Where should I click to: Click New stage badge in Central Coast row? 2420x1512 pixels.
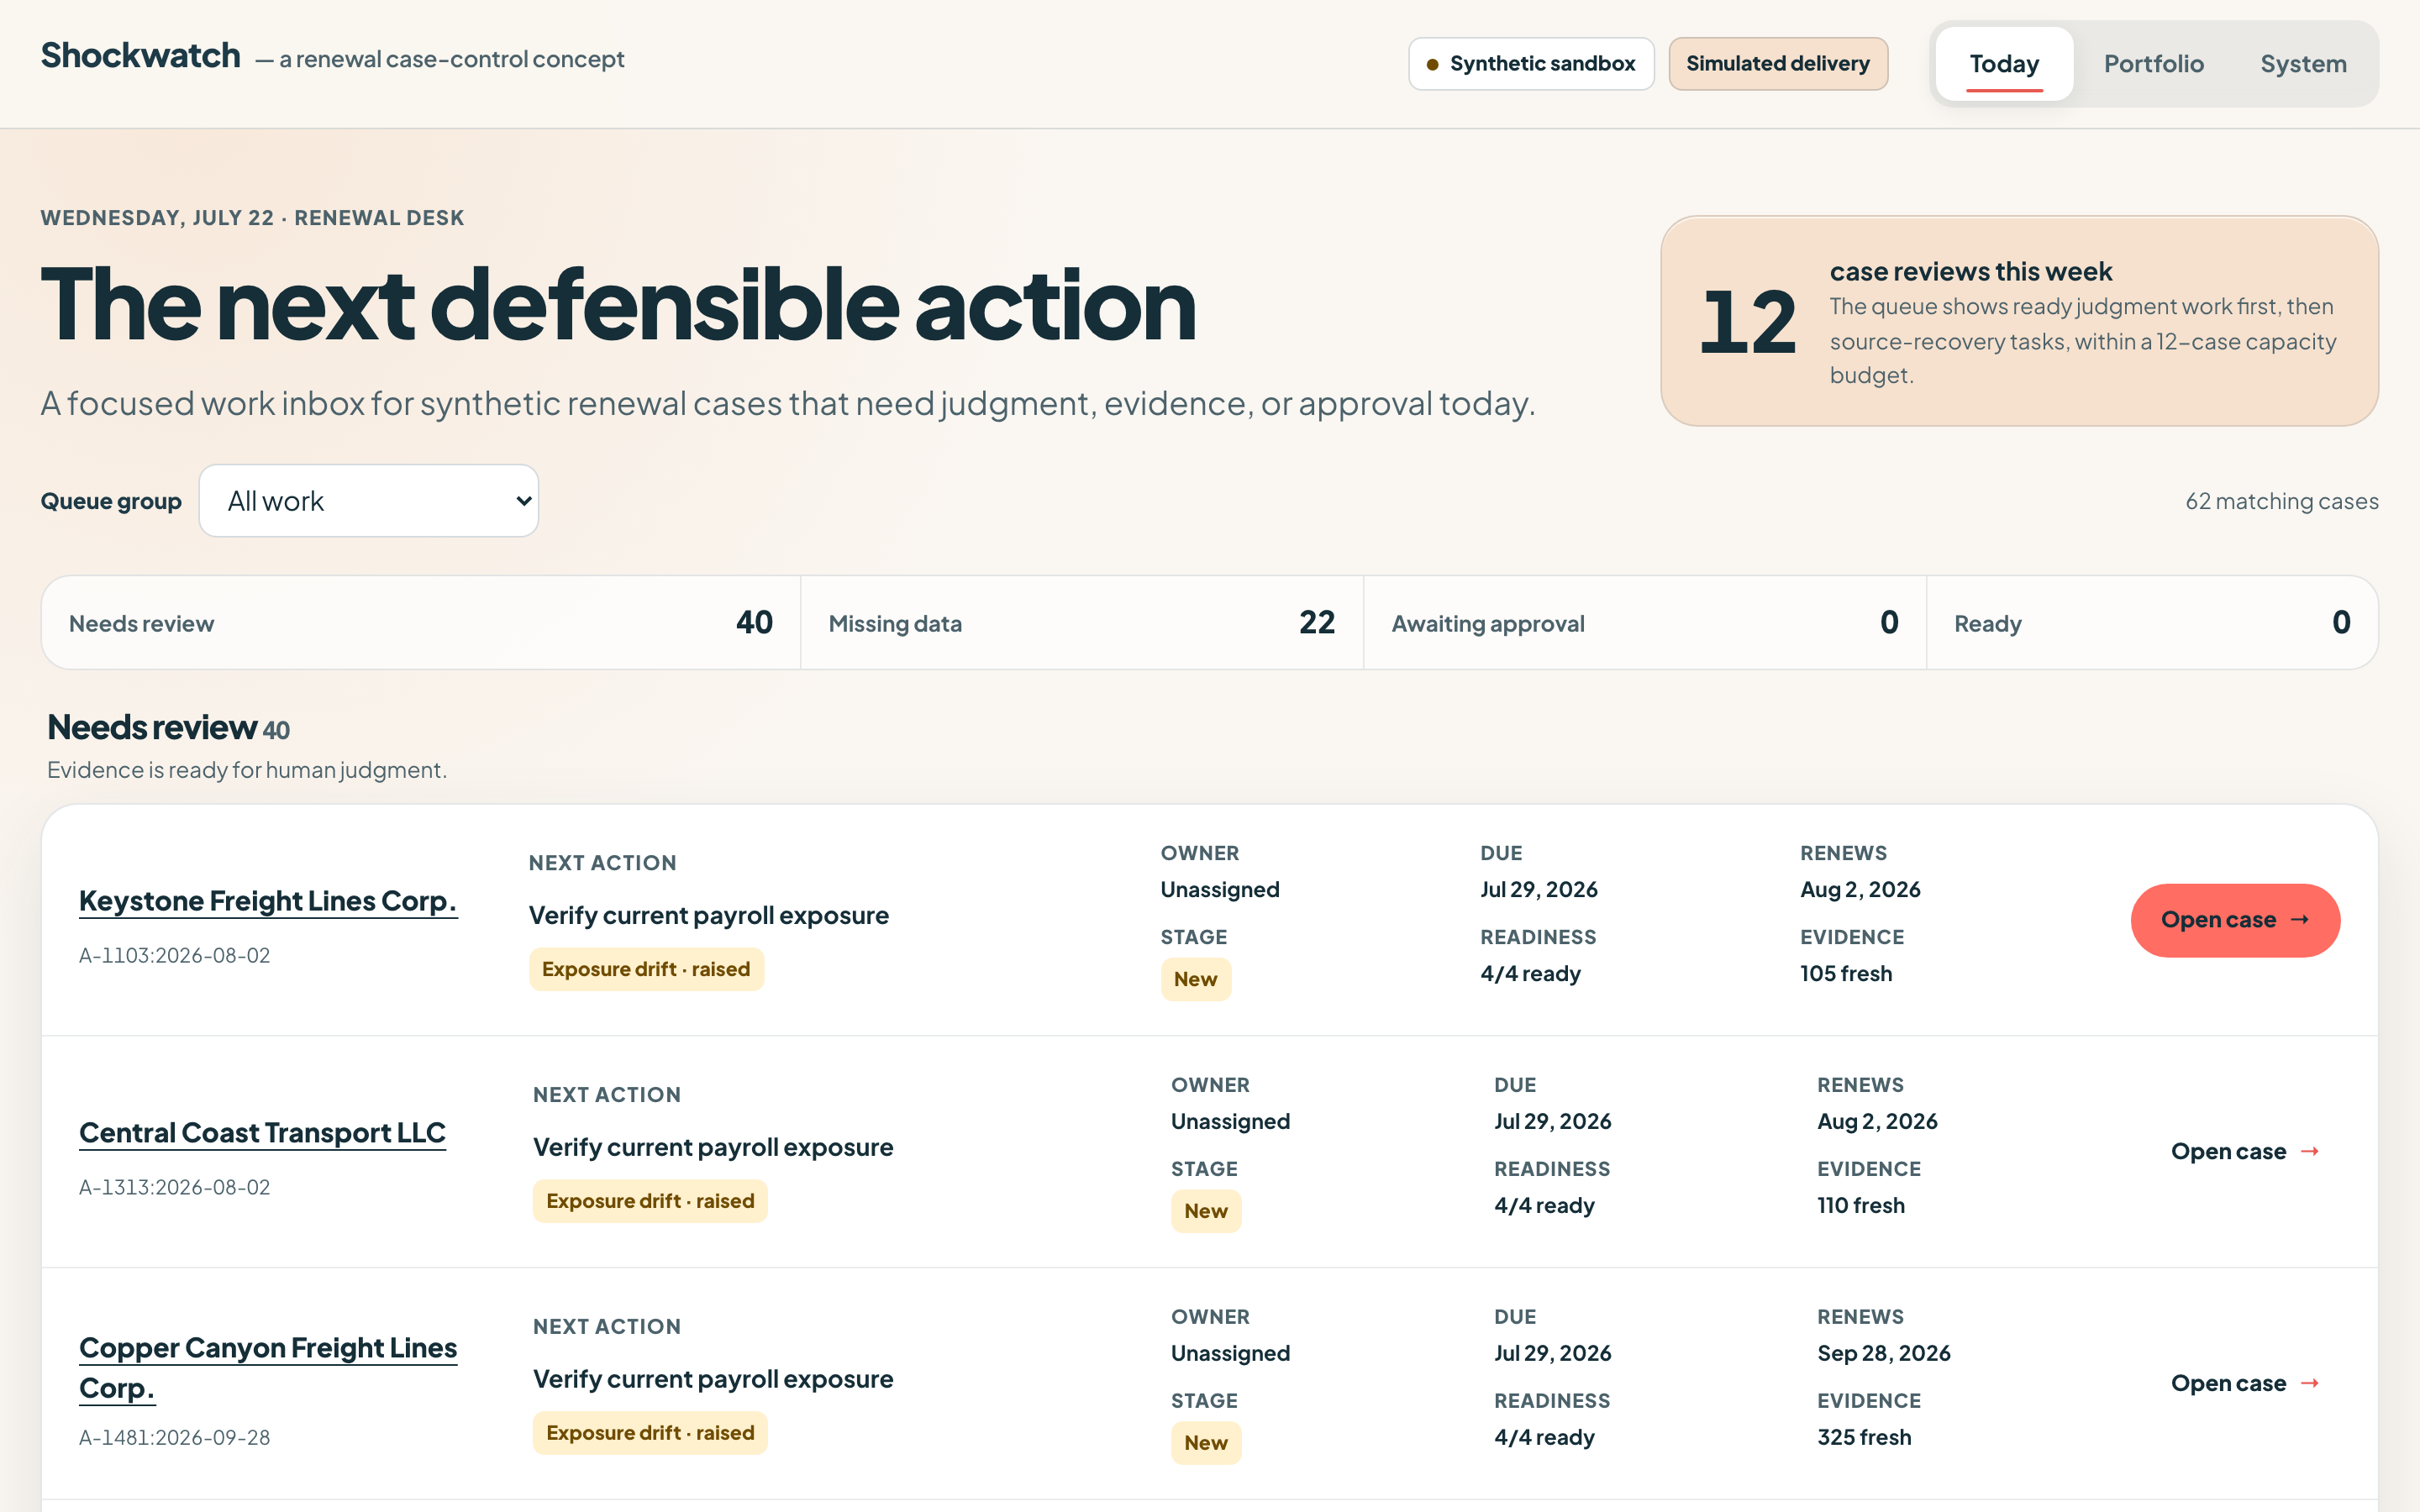click(x=1206, y=1211)
